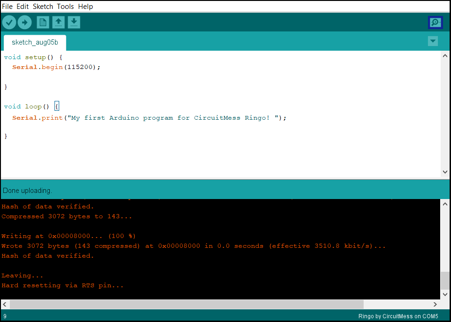
Task: Select the sketch_aug05b tab
Action: click(35, 43)
